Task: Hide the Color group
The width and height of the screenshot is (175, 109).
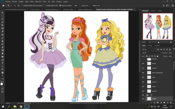Action: [143, 95]
